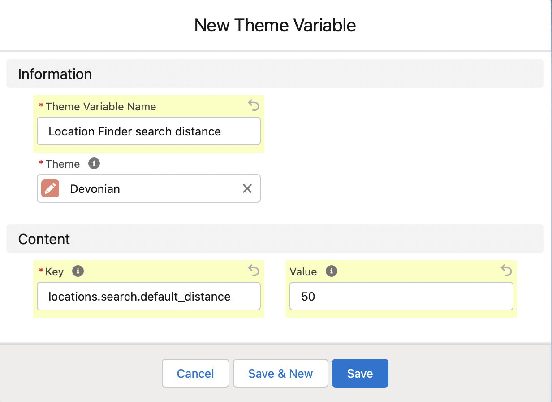The width and height of the screenshot is (552, 402).
Task: Revert the Value field change
Action: (x=506, y=270)
